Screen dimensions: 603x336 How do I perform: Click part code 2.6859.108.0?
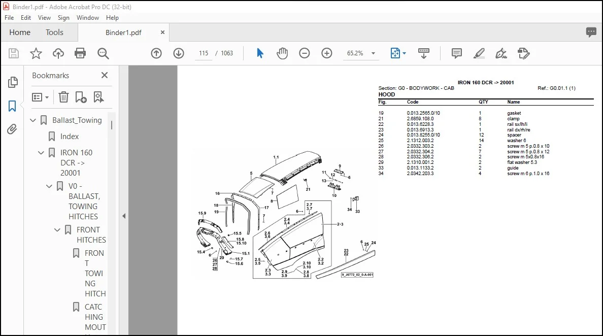click(x=420, y=119)
